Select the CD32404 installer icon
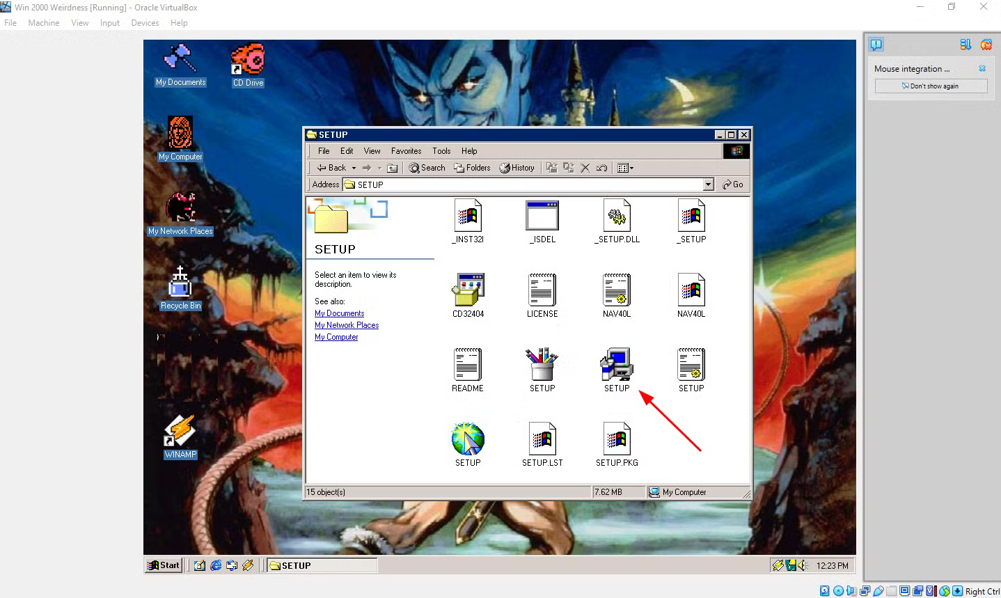This screenshot has height=598, width=1001. pyautogui.click(x=468, y=290)
